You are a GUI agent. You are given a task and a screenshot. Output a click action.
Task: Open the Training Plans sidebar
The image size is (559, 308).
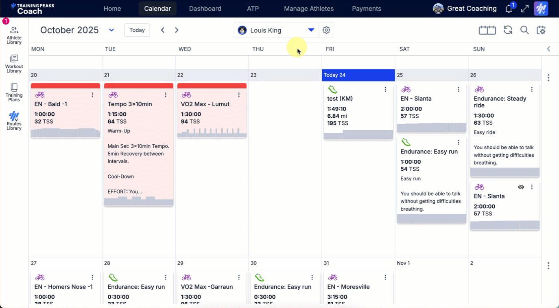click(14, 92)
